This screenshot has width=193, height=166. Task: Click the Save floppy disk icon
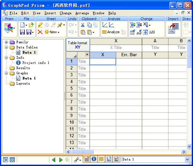click(22, 32)
